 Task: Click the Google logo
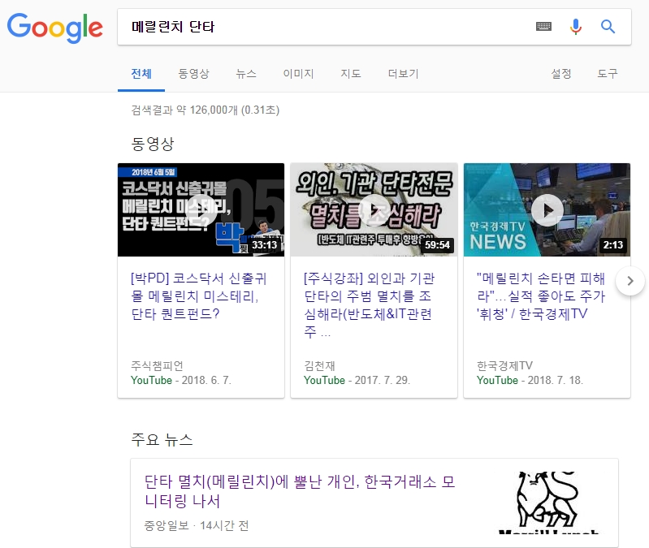55,28
